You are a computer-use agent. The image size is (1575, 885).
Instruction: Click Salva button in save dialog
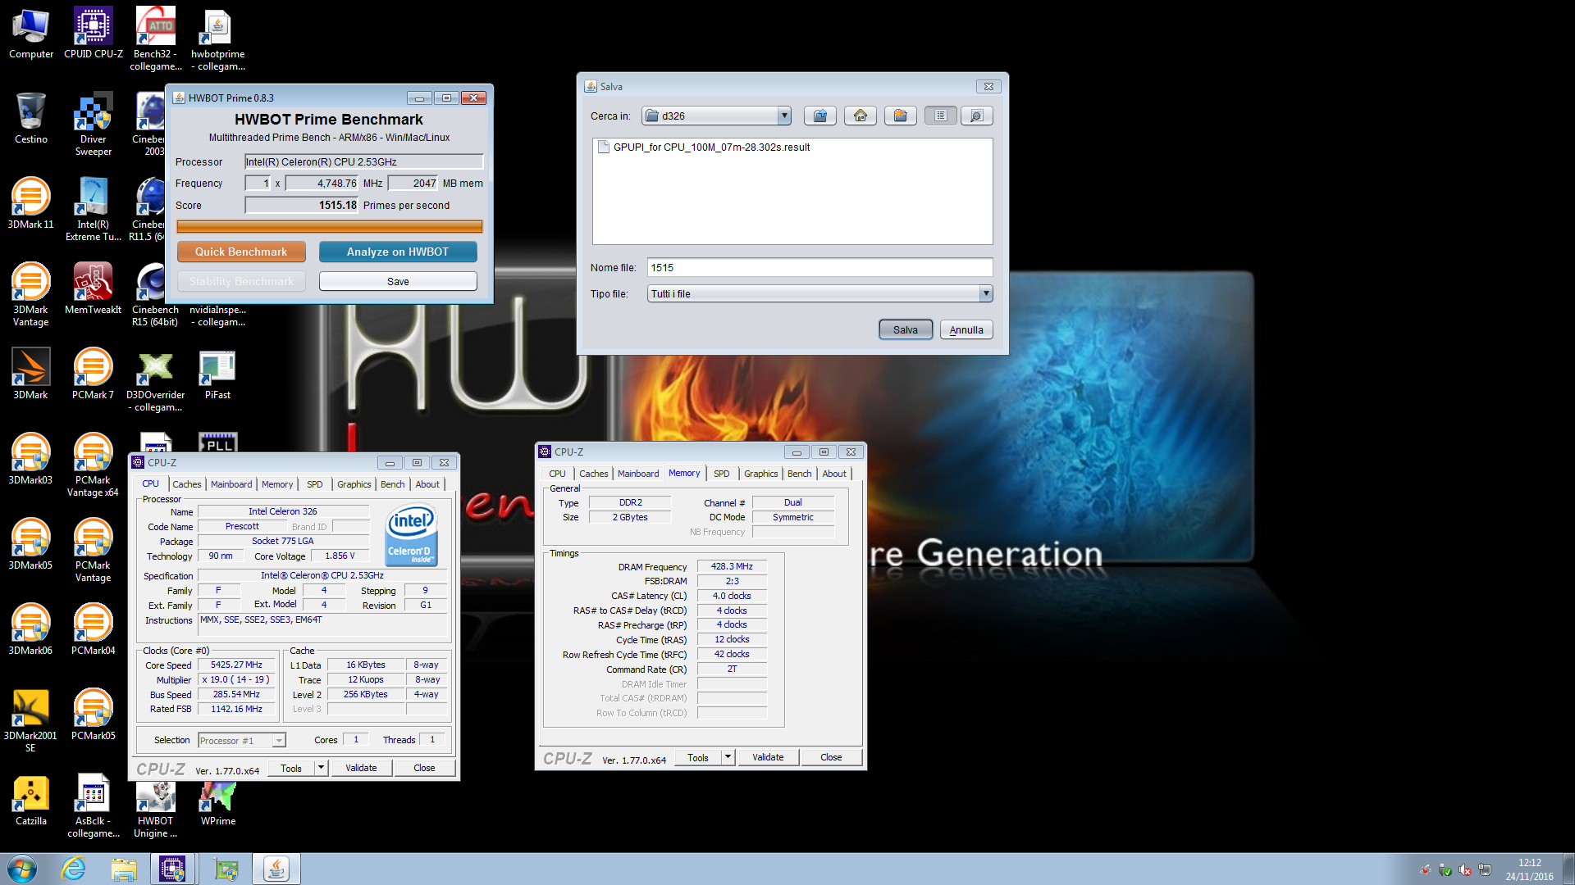[906, 329]
